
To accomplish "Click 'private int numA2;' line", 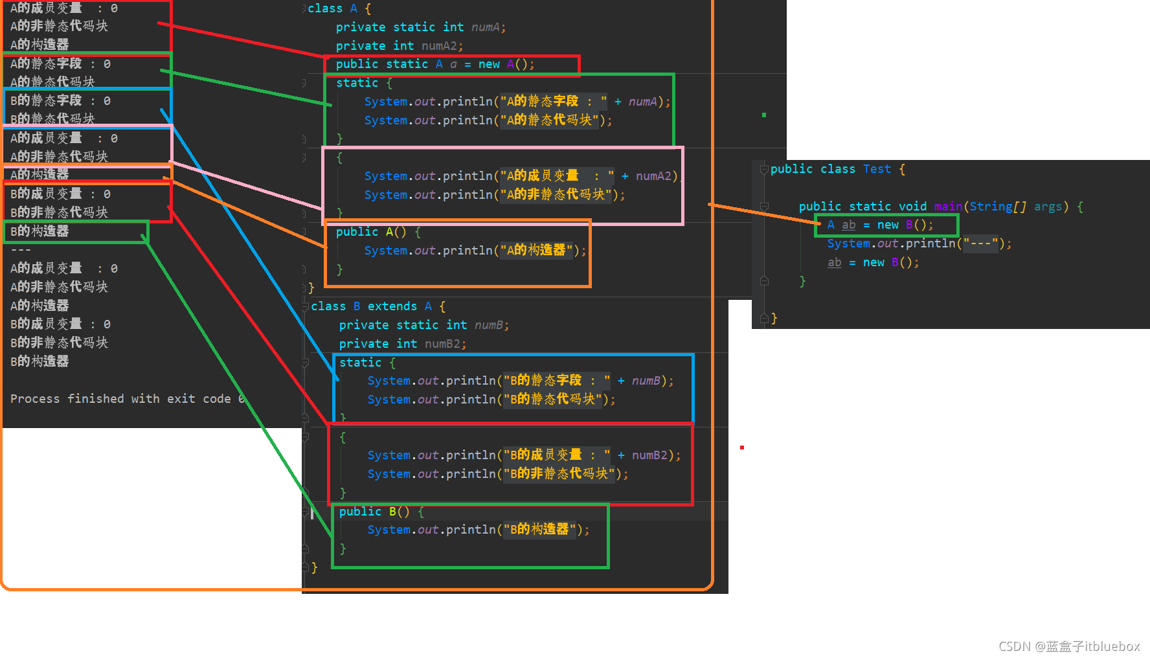I will click(400, 46).
